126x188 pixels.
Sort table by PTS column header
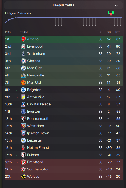tap(118, 32)
